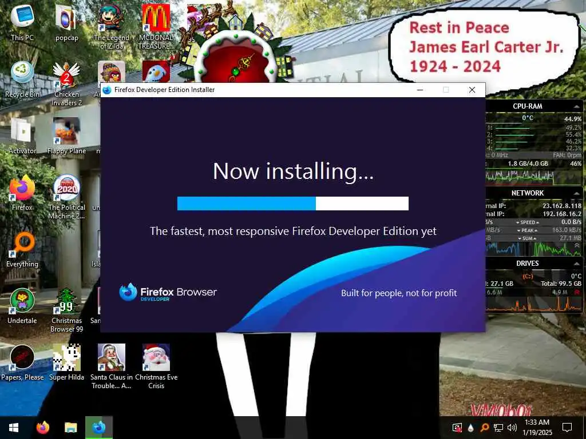Launch the Flappy Plane game
Viewport: 586px width, 439px height.
tap(66, 136)
